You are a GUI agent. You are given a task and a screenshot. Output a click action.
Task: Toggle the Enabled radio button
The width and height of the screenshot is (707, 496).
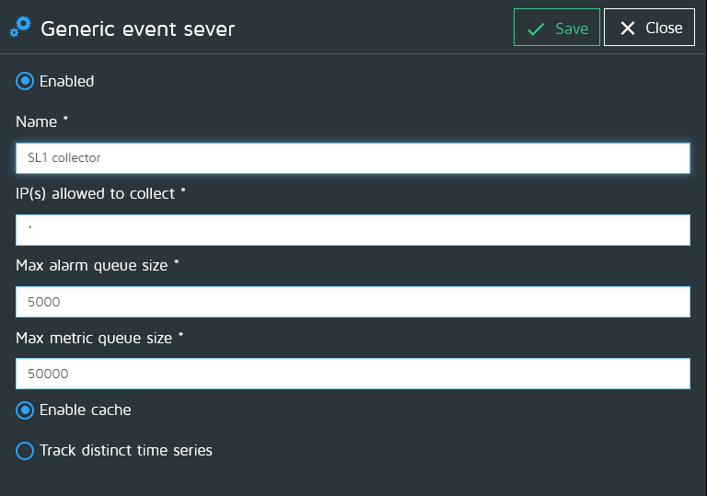[x=25, y=81]
